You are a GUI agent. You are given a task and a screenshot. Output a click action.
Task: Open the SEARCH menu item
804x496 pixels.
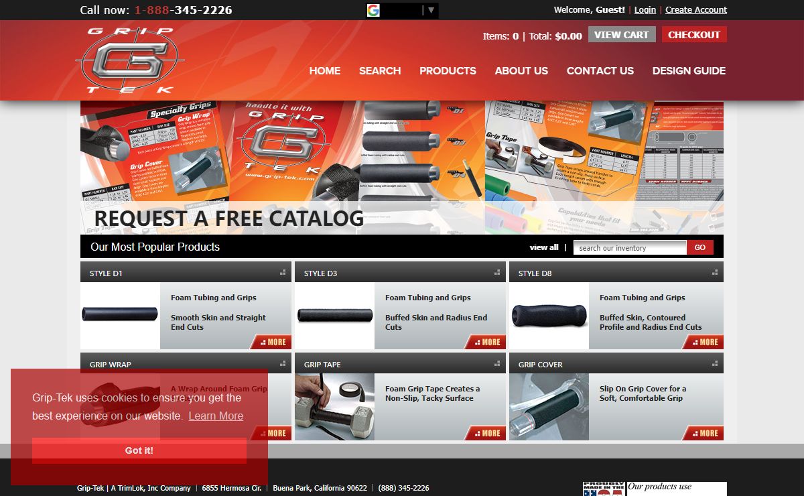[x=380, y=70]
